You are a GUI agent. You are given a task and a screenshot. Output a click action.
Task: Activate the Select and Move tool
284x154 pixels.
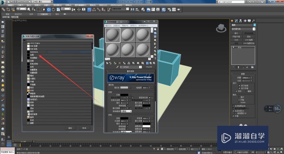pos(49,9)
